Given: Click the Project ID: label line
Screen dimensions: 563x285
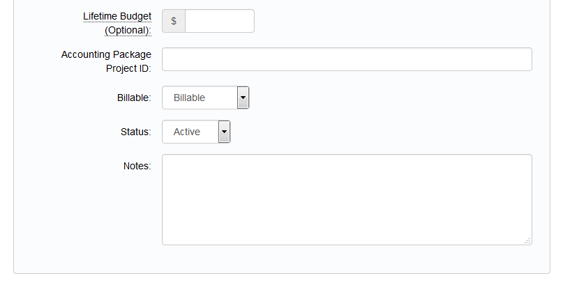Looking at the screenshot, I should point(128,68).
